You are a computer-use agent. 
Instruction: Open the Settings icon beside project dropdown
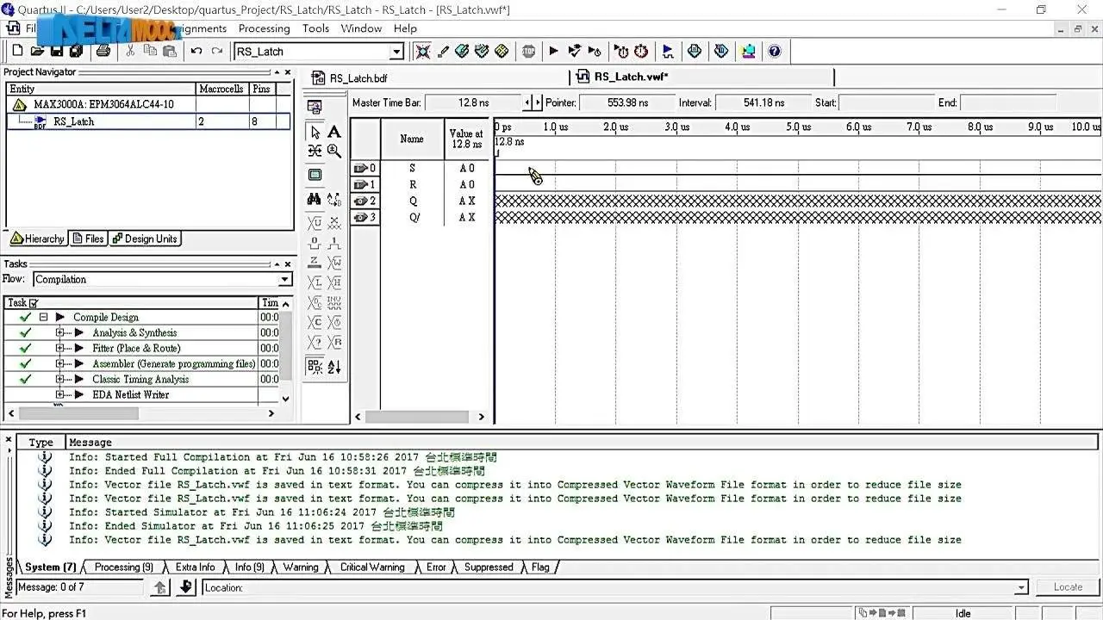[423, 51]
